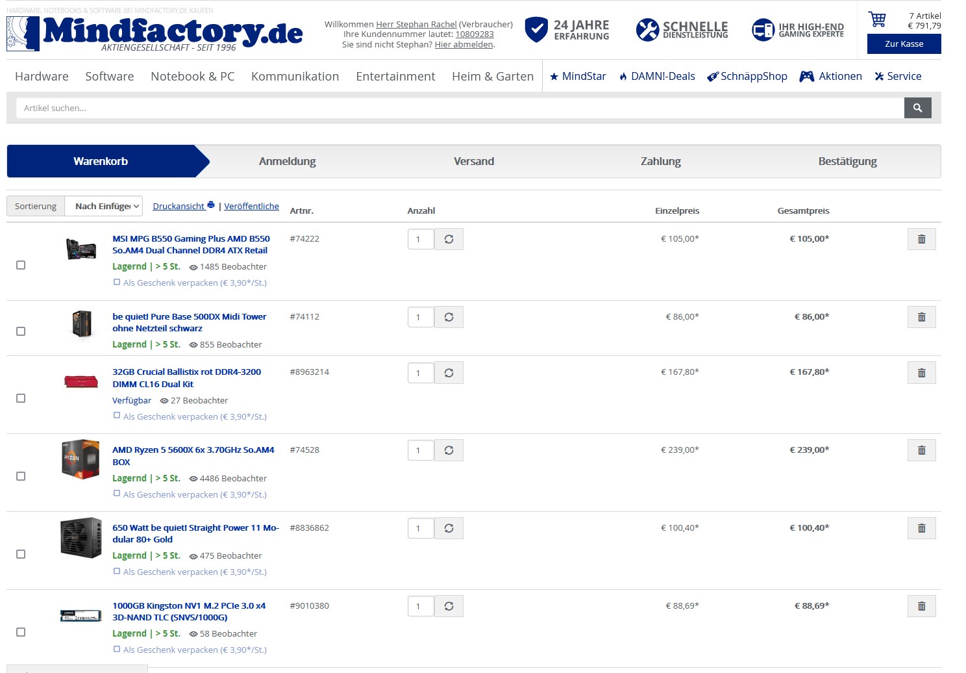Click the High-End Gaming Experte badge
The image size is (966, 673).
point(798,30)
